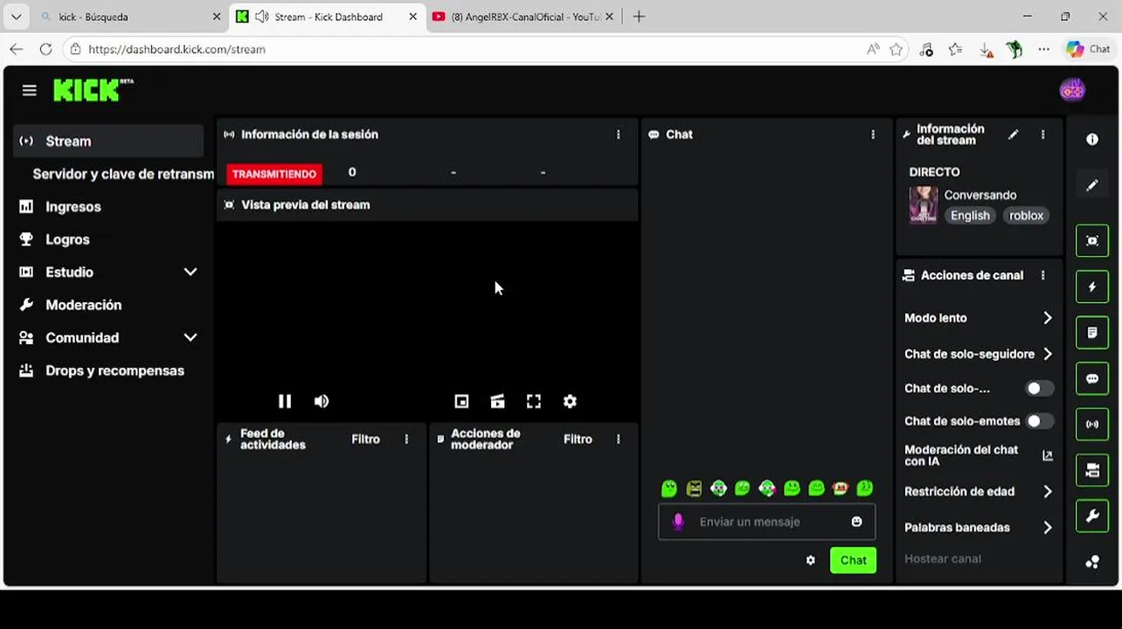This screenshot has height=629, width=1122.
Task: Expand the Comunidad sidebar section
Action: (x=190, y=337)
